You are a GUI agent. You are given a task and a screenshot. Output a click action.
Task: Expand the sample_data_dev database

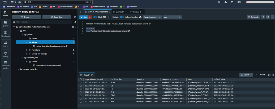pos(18,69)
